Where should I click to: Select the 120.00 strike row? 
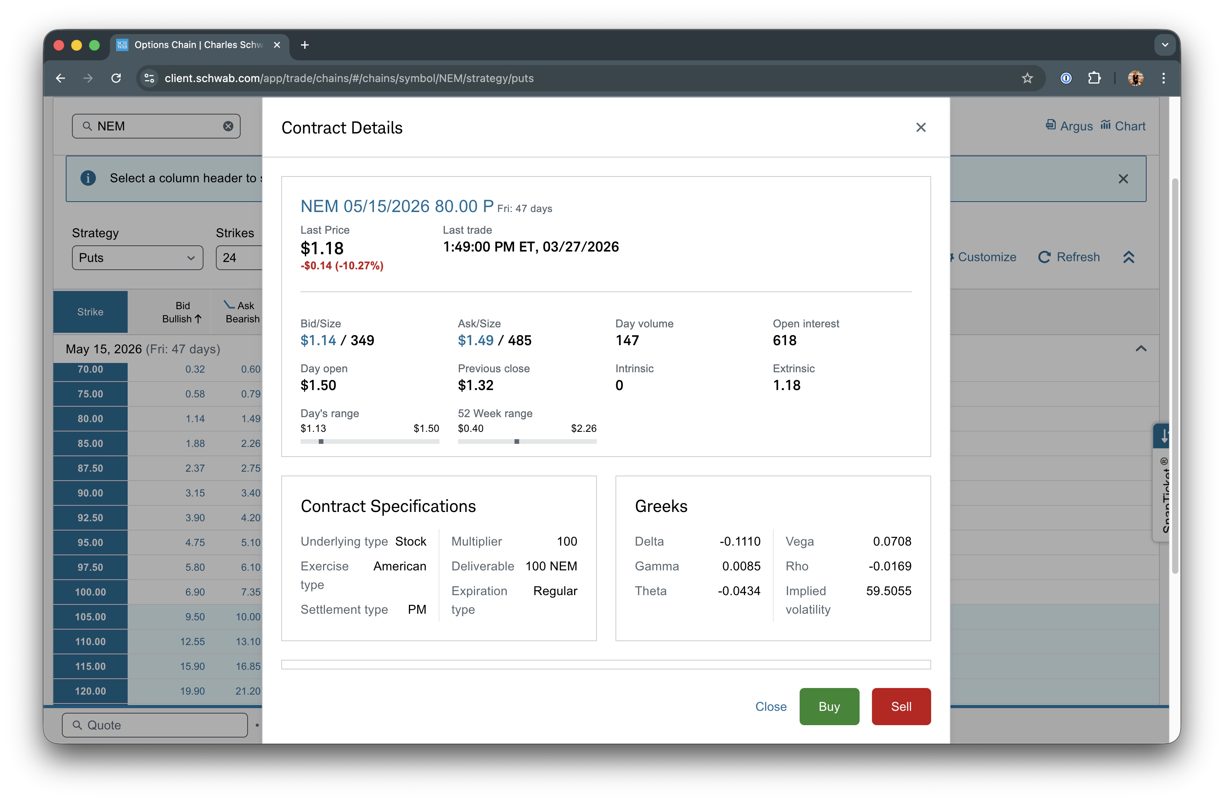coord(90,691)
